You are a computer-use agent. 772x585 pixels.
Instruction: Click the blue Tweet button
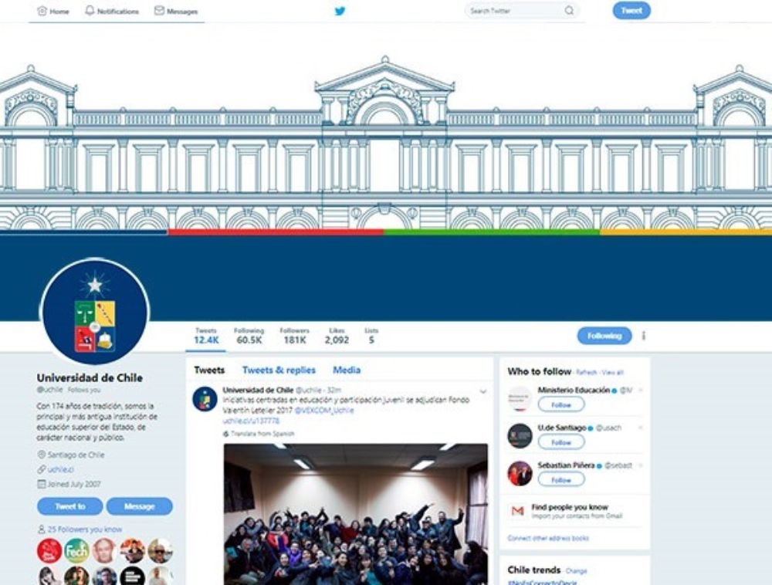click(x=631, y=10)
